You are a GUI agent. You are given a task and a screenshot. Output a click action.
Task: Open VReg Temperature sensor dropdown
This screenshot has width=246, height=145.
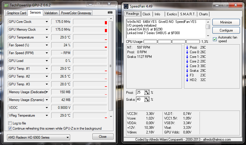coord(47,115)
